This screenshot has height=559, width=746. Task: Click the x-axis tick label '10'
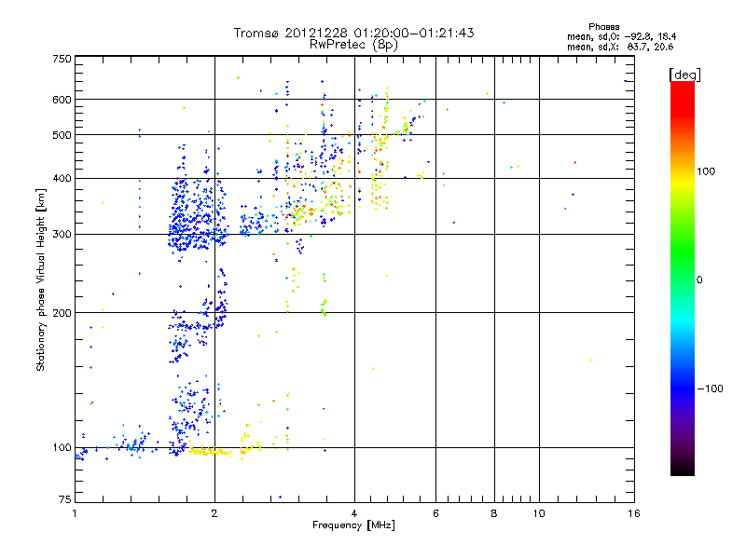pos(539,513)
